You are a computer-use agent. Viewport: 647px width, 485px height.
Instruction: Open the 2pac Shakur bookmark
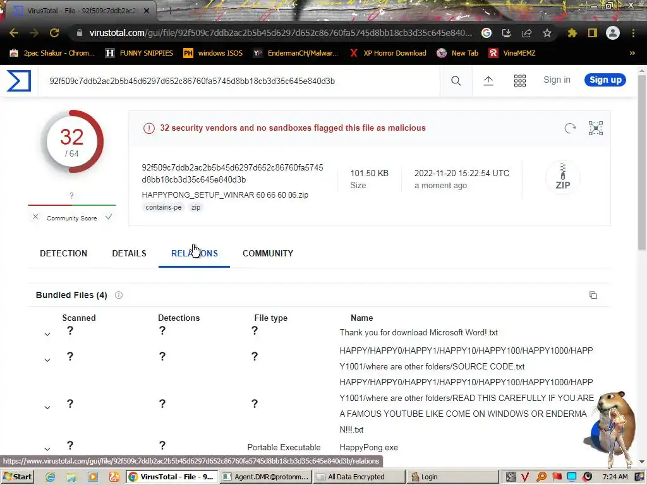click(52, 53)
